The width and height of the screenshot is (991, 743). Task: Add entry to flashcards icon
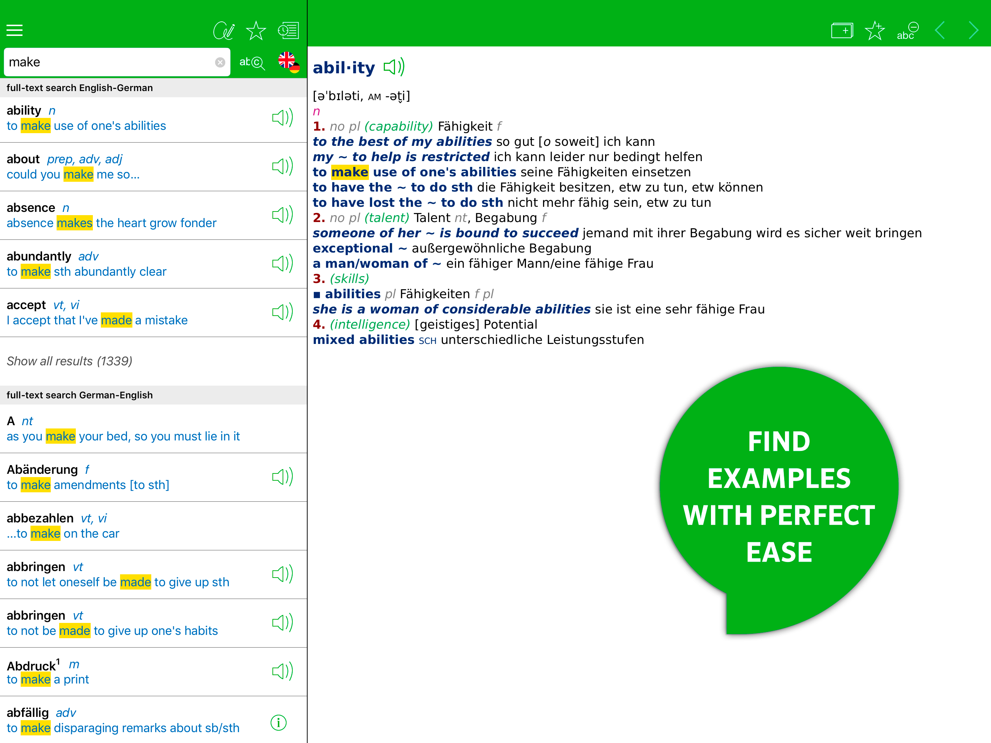pyautogui.click(x=842, y=31)
